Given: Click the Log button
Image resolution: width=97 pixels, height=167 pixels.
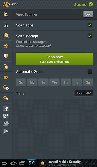Looking at the screenshot, I should pyautogui.click(x=88, y=14).
